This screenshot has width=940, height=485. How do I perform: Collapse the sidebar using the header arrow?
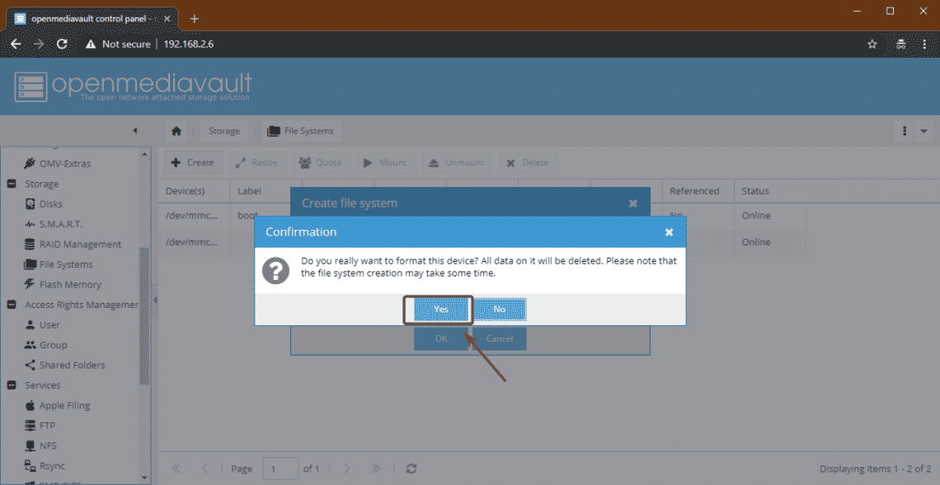pyautogui.click(x=135, y=131)
